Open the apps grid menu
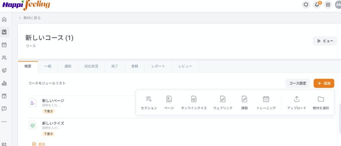The width and height of the screenshot is (341, 146). click(x=328, y=5)
